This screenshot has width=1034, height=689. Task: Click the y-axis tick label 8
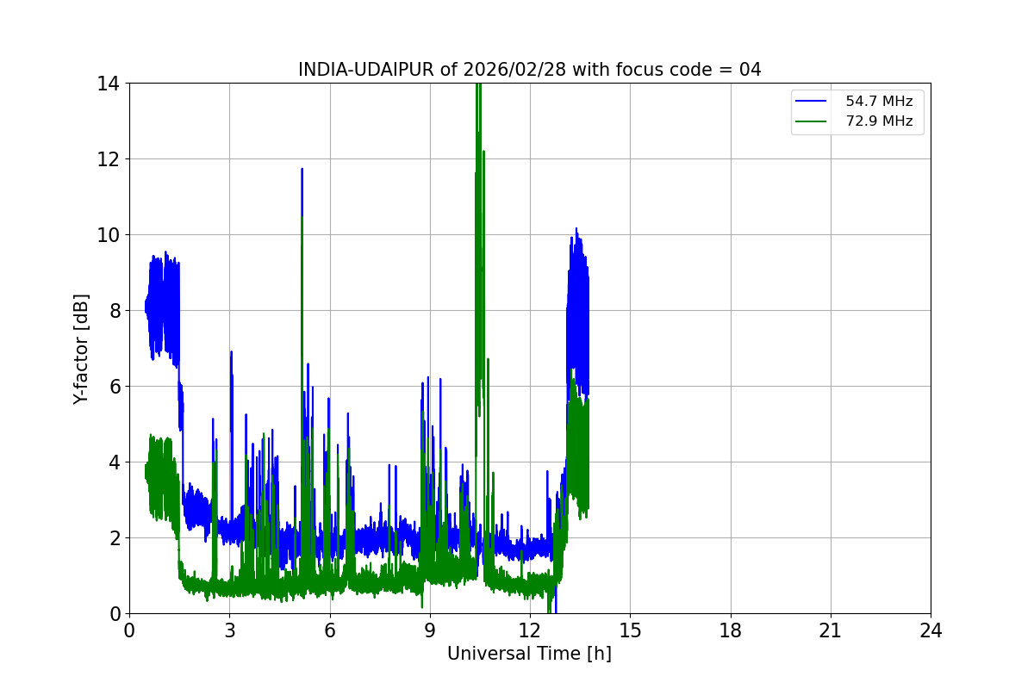113,311
